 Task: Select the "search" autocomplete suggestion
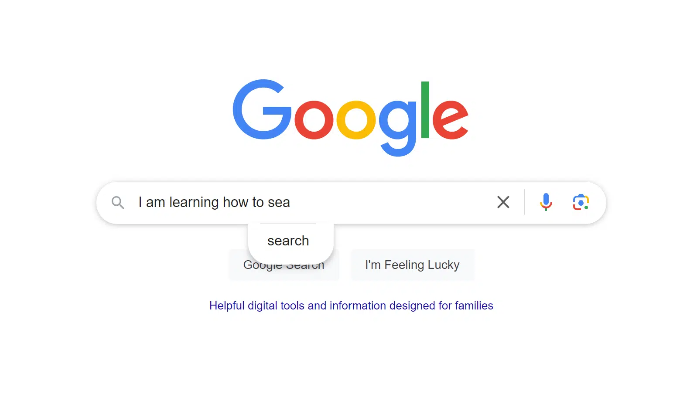point(288,241)
